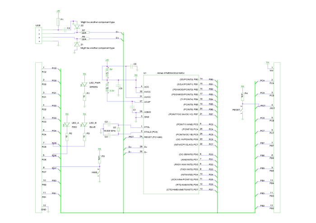Screen dimensions: 316x223
Task: Click the green LED_PWR symbol
Action: pos(84,84)
